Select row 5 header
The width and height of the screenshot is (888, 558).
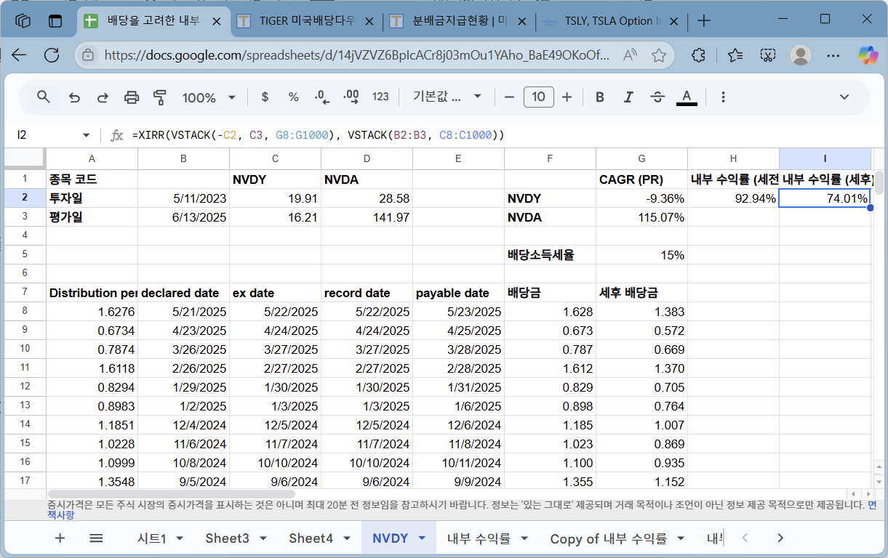click(25, 255)
